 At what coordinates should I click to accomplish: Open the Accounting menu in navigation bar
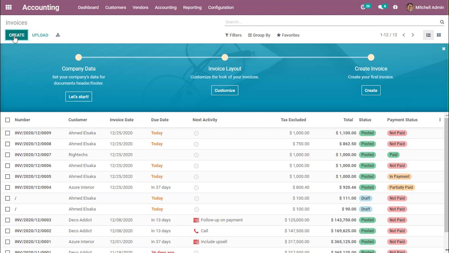[x=166, y=7]
